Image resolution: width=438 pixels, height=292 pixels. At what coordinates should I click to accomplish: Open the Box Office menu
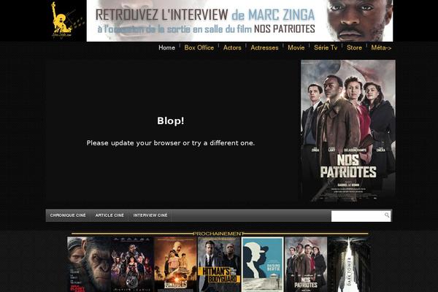click(x=199, y=47)
